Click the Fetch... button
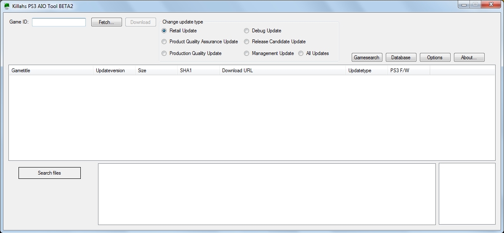Image resolution: width=504 pixels, height=233 pixels. [x=106, y=22]
